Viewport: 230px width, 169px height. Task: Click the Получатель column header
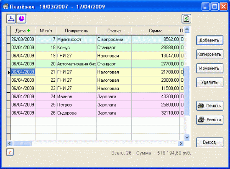pos(76,31)
